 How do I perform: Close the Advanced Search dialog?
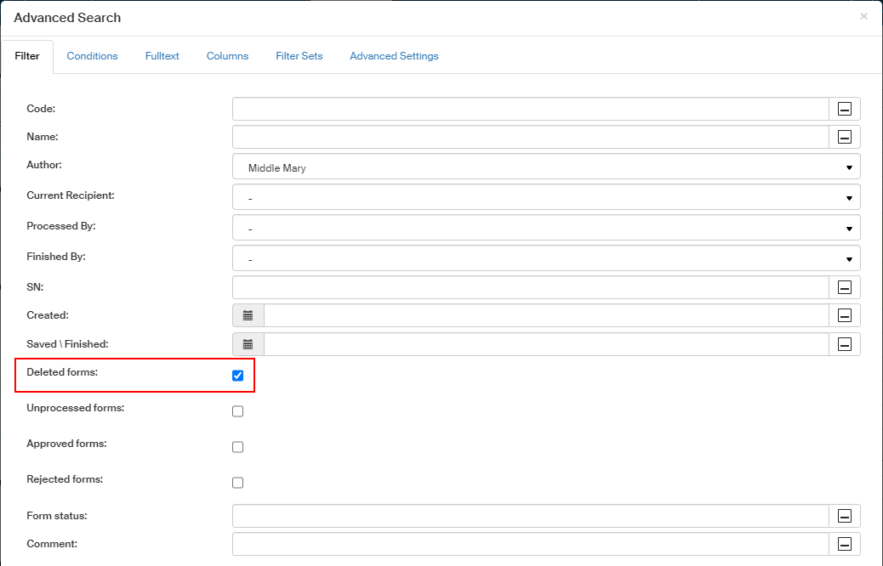click(x=864, y=16)
